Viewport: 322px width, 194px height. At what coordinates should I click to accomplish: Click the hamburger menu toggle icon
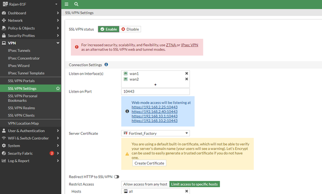pos(67,4)
